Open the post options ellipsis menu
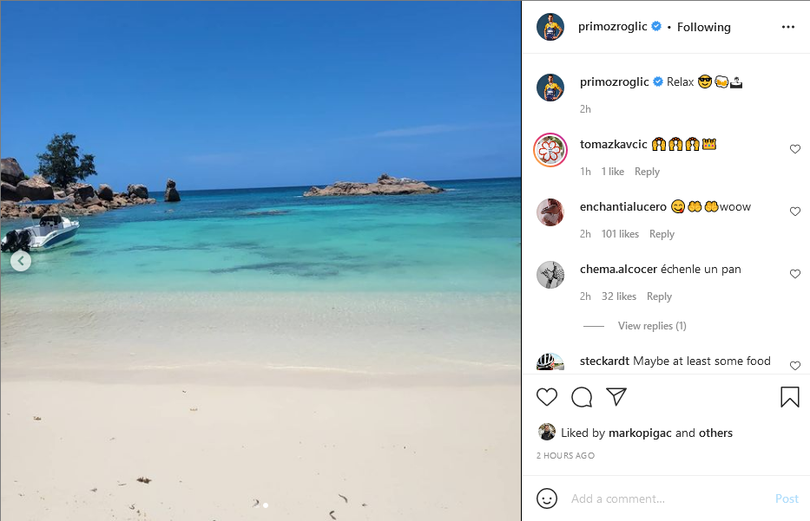Viewport: 810px width, 521px height. click(x=787, y=26)
